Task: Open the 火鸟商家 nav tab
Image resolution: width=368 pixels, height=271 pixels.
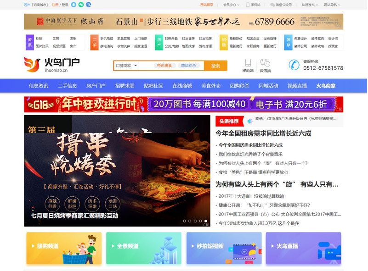Action: point(326,86)
